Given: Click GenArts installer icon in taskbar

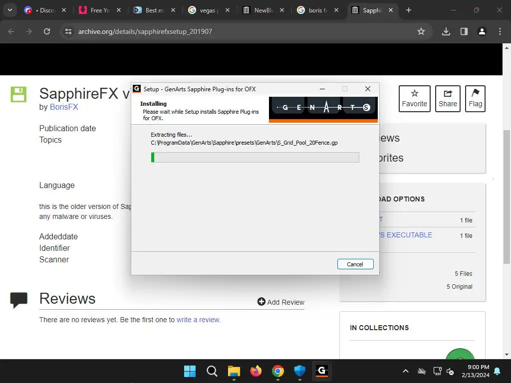Looking at the screenshot, I should [322, 371].
